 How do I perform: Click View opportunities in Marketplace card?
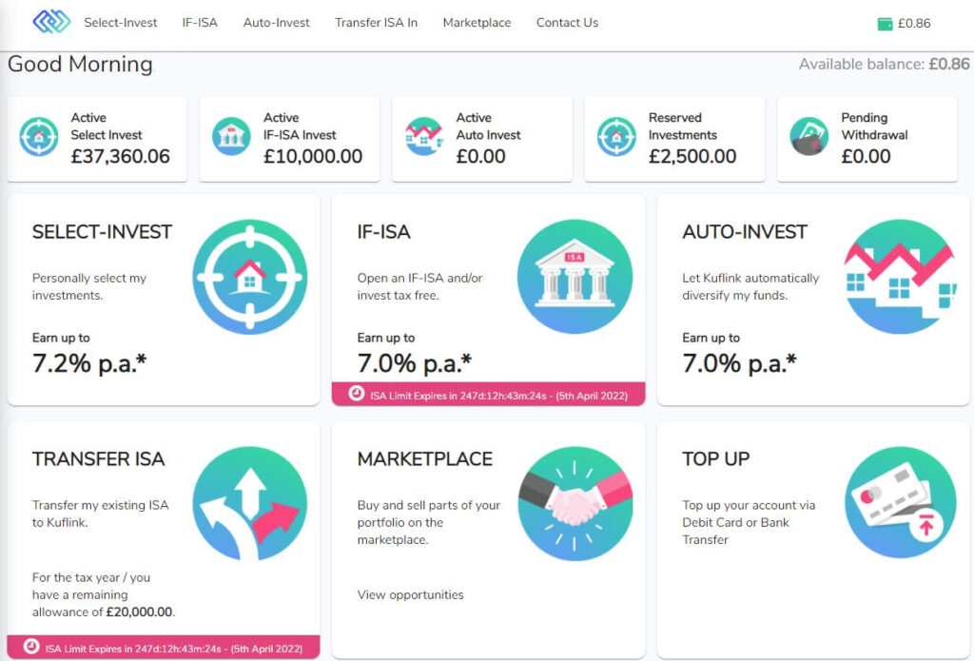[x=411, y=595]
